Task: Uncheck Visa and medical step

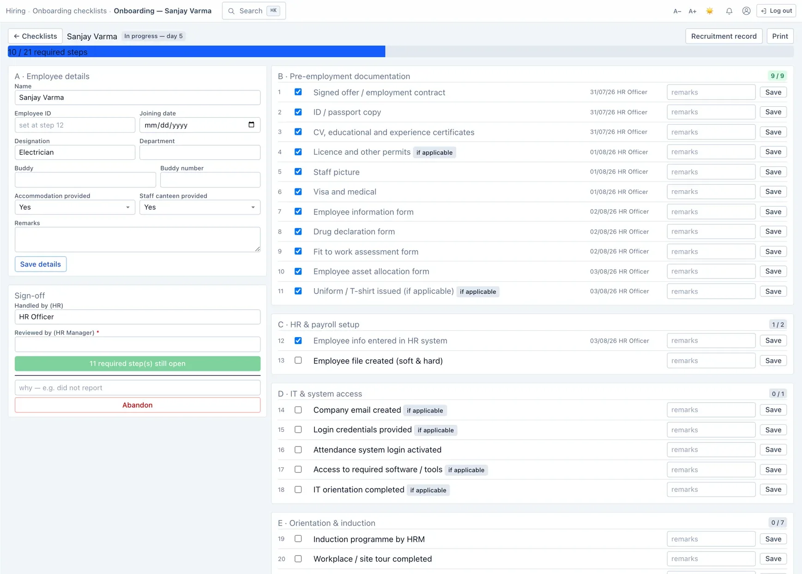Action: (298, 192)
